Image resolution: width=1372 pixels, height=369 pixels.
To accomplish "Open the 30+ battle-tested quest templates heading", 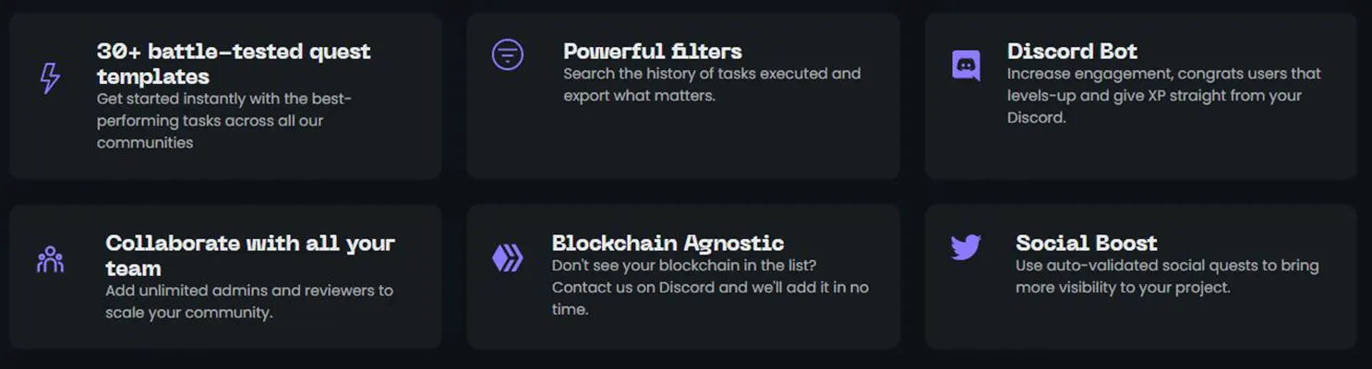I will pos(234,64).
